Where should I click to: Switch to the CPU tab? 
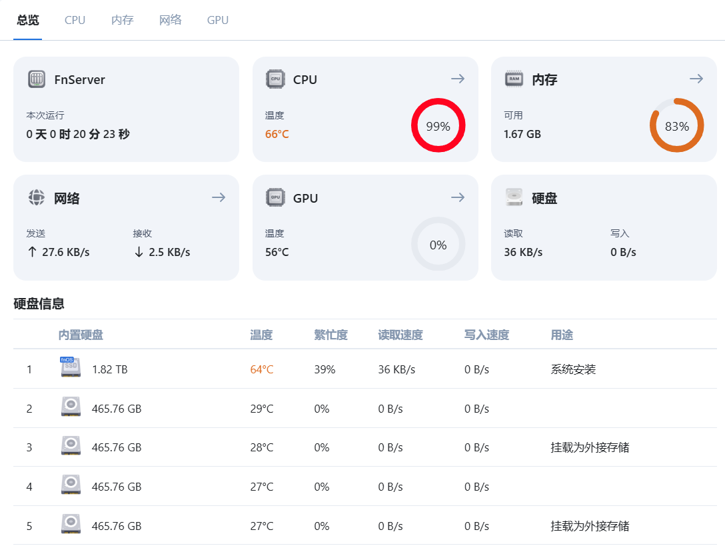coord(75,20)
